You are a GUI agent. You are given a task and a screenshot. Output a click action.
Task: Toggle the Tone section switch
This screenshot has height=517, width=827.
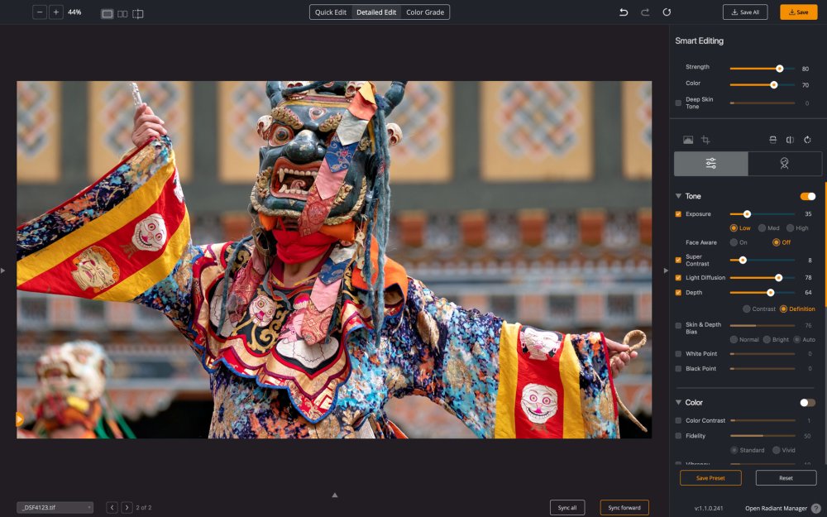point(807,196)
